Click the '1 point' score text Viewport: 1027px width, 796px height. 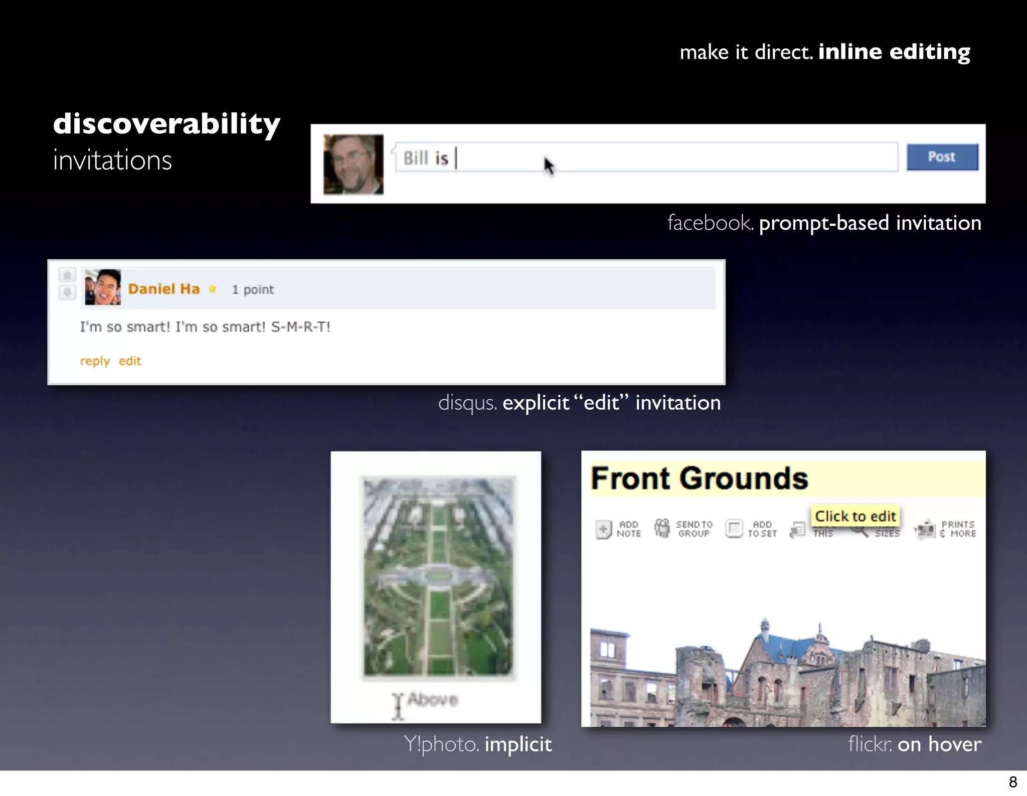[253, 289]
